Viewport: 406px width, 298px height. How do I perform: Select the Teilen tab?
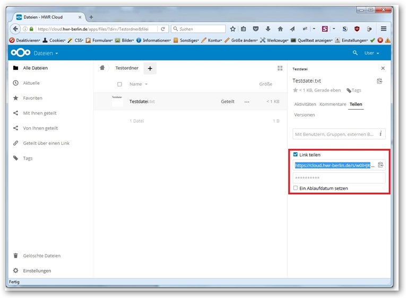coord(356,104)
